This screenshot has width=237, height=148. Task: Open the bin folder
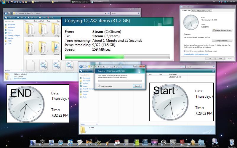43,30
